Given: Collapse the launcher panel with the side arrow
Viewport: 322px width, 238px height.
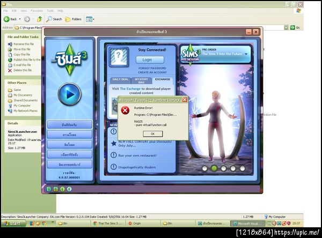Looking at the screenshot, I should [97, 124].
